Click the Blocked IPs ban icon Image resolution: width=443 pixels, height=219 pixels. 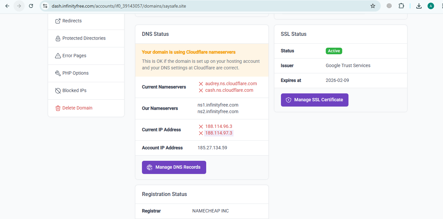pyautogui.click(x=58, y=91)
